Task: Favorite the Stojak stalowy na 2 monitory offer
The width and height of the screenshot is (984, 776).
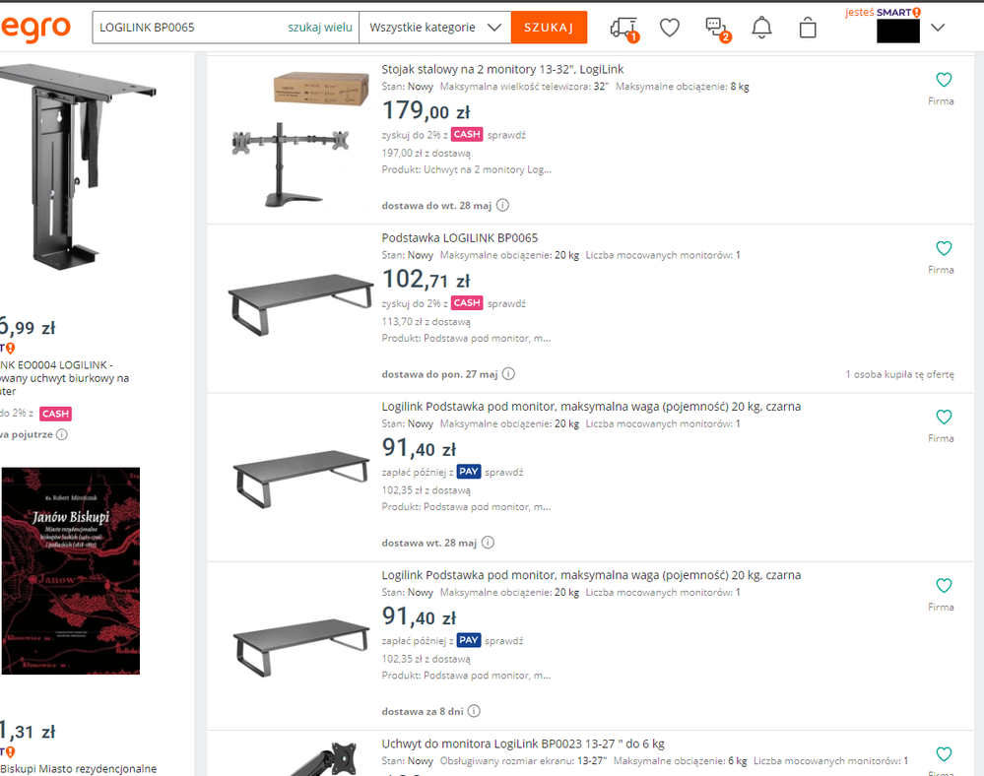Action: click(x=944, y=81)
